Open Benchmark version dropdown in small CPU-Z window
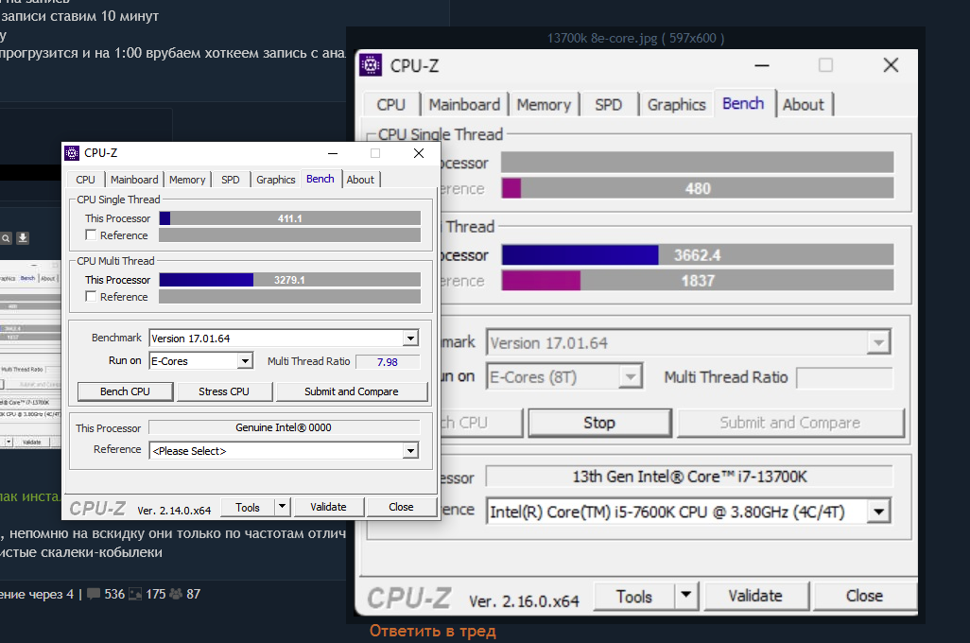 pos(410,338)
